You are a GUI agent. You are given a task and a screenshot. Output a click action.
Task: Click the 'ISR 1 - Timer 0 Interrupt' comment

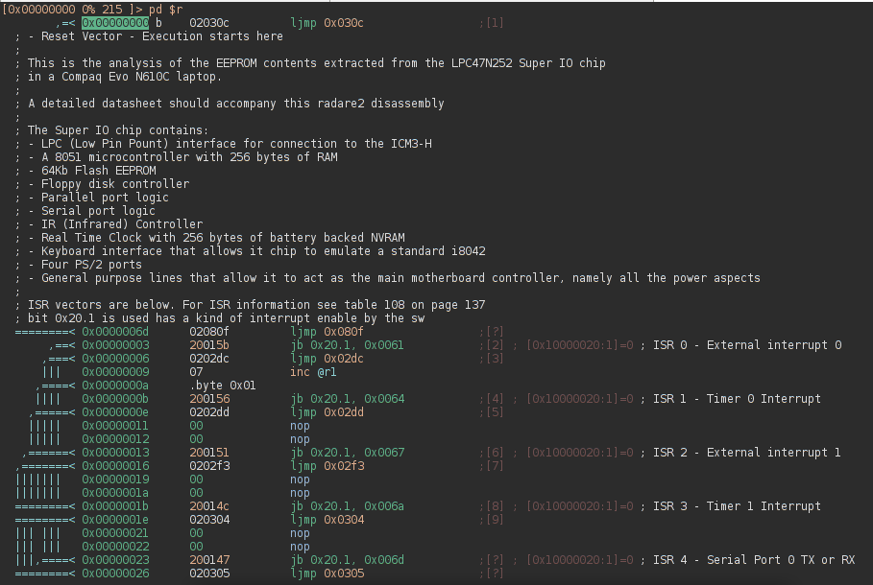737,399
